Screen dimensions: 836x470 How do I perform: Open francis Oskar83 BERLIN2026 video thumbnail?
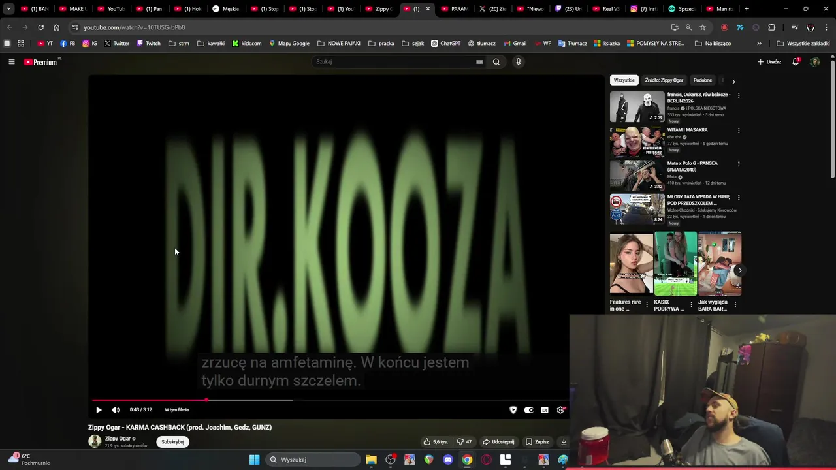tap(637, 106)
